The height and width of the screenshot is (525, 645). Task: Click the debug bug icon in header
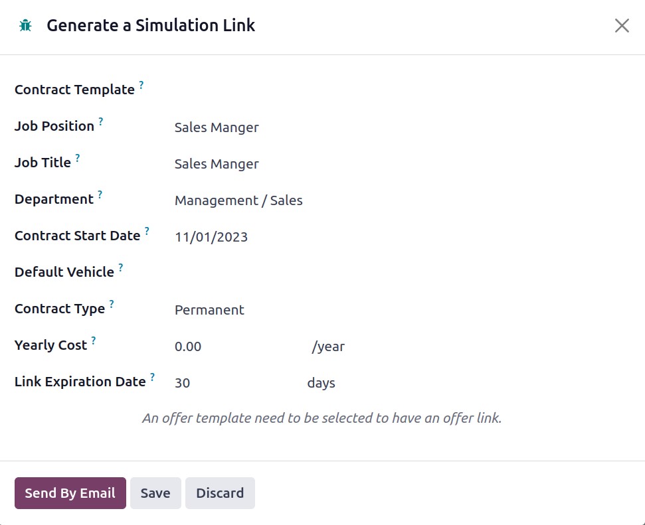click(25, 25)
